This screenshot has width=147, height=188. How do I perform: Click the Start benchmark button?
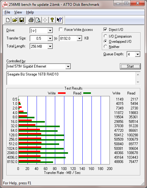click(130, 66)
